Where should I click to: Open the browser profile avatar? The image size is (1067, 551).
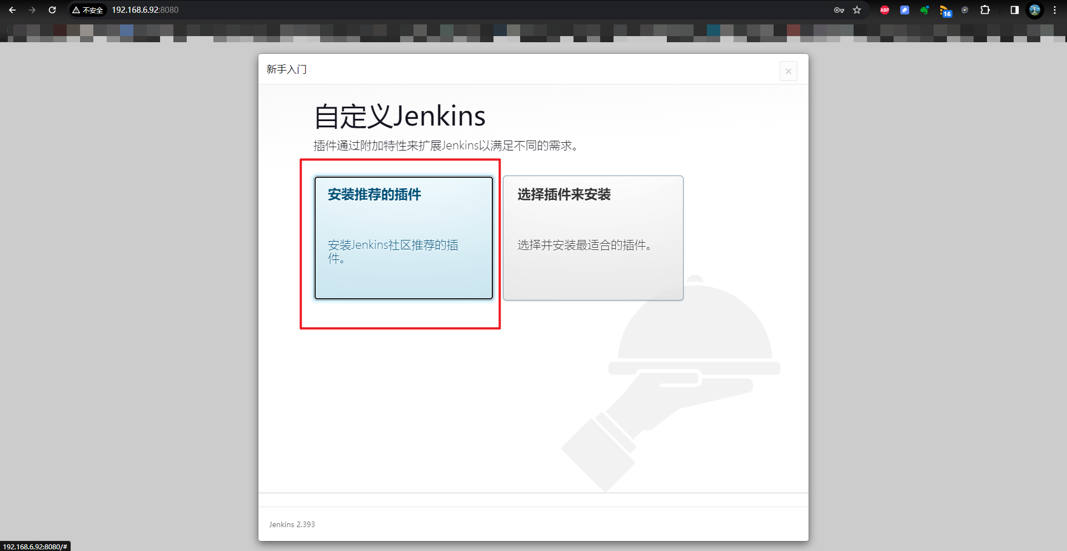tap(1035, 10)
